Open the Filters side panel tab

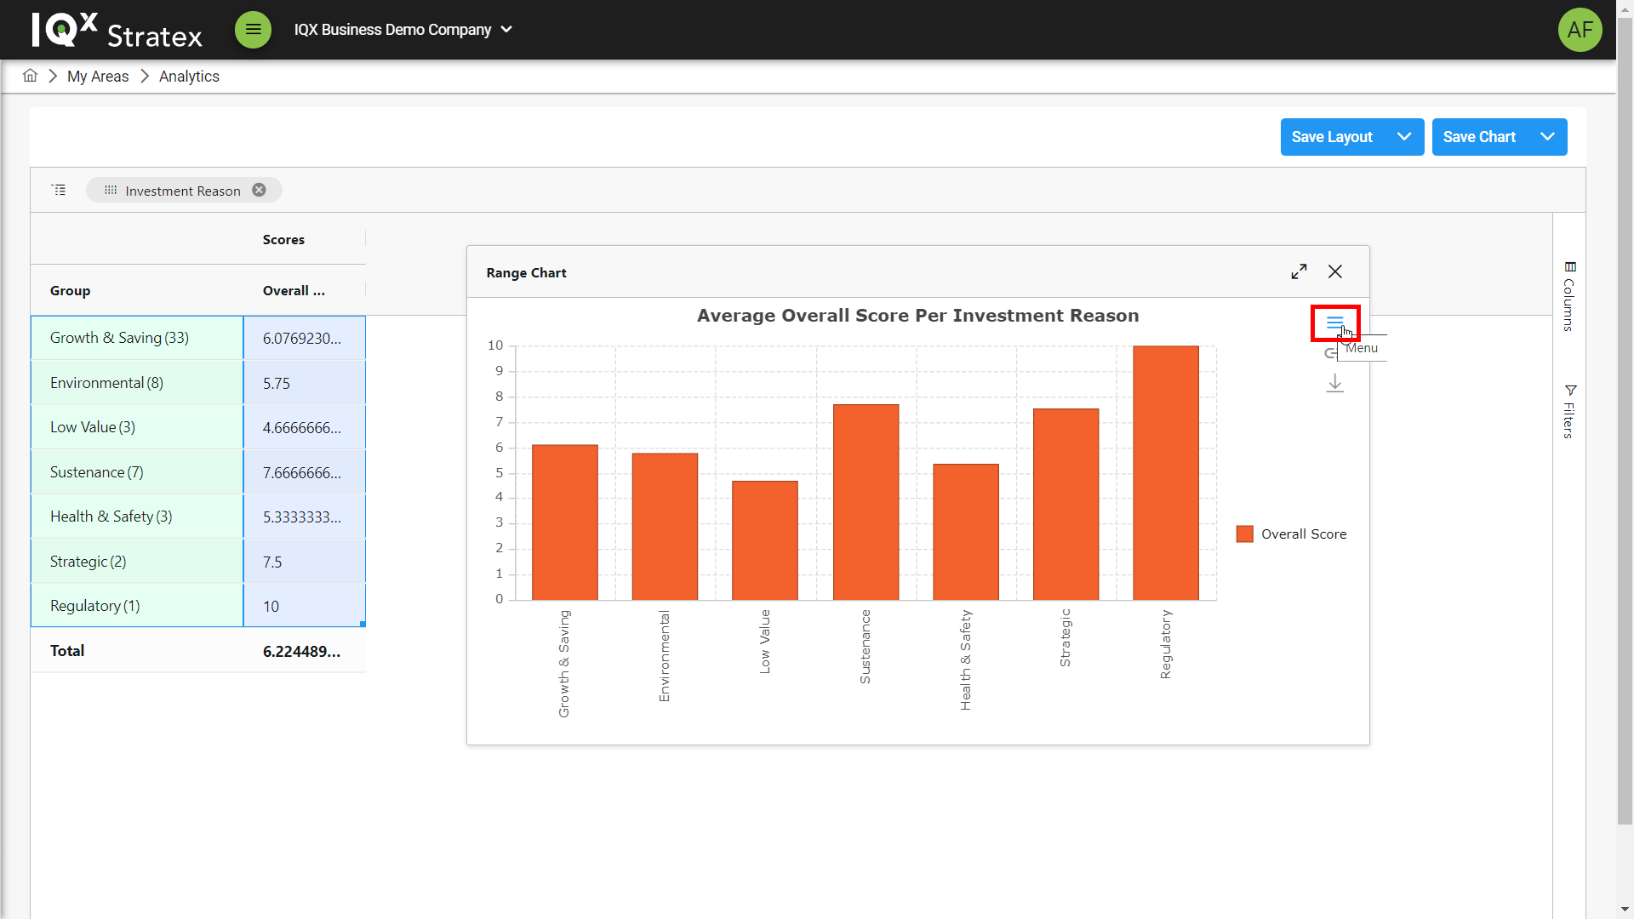tap(1569, 412)
